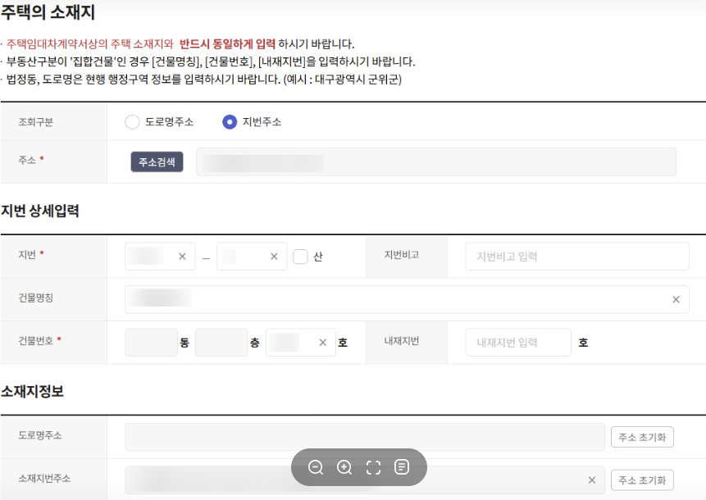Select the zoom out magnifier icon

tap(316, 467)
